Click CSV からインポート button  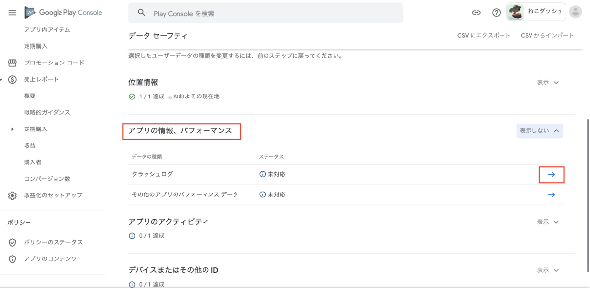click(547, 35)
